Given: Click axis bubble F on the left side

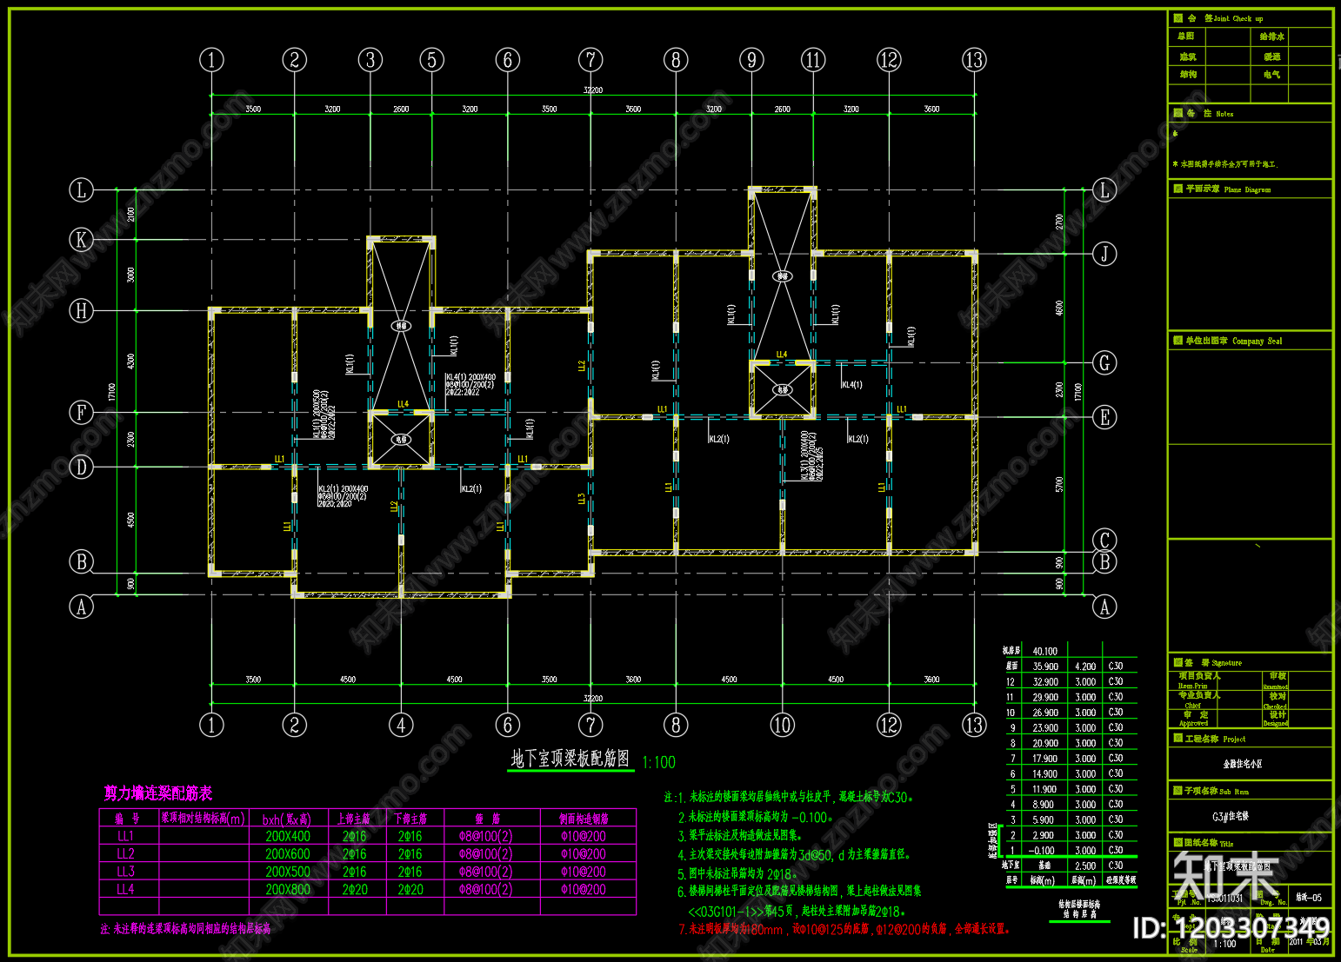Looking at the screenshot, I should 81,413.
